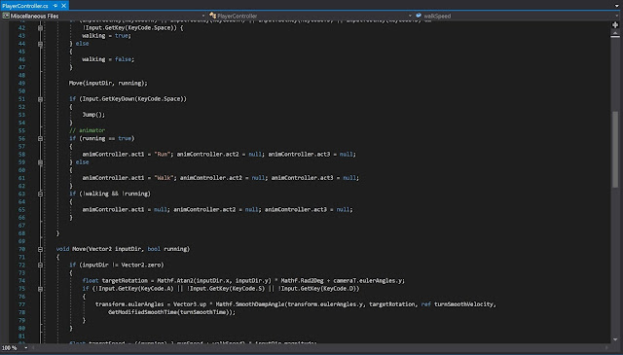Click the "Jump();" statement
Image resolution: width=623 pixels, height=355 pixels.
[x=93, y=115]
